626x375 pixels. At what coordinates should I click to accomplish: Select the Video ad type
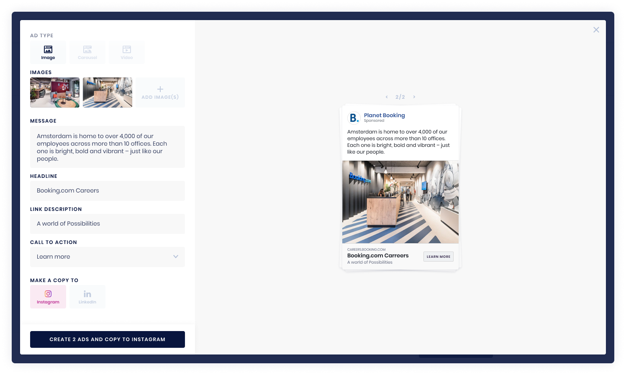pyautogui.click(x=127, y=52)
